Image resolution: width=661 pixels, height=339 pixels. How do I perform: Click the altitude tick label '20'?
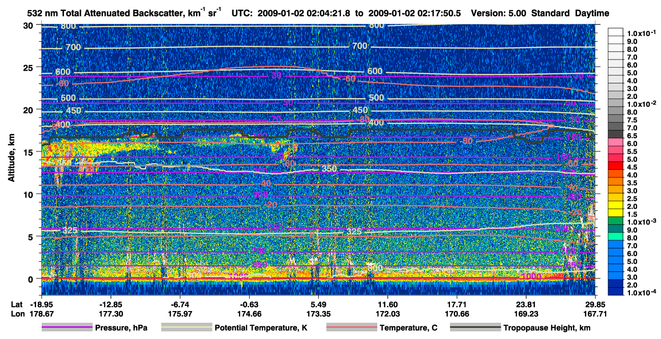click(29, 109)
